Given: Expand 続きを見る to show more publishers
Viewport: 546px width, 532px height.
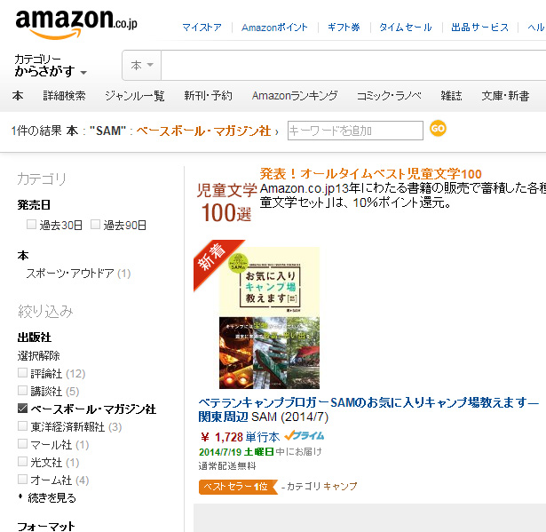Looking at the screenshot, I should [x=51, y=498].
